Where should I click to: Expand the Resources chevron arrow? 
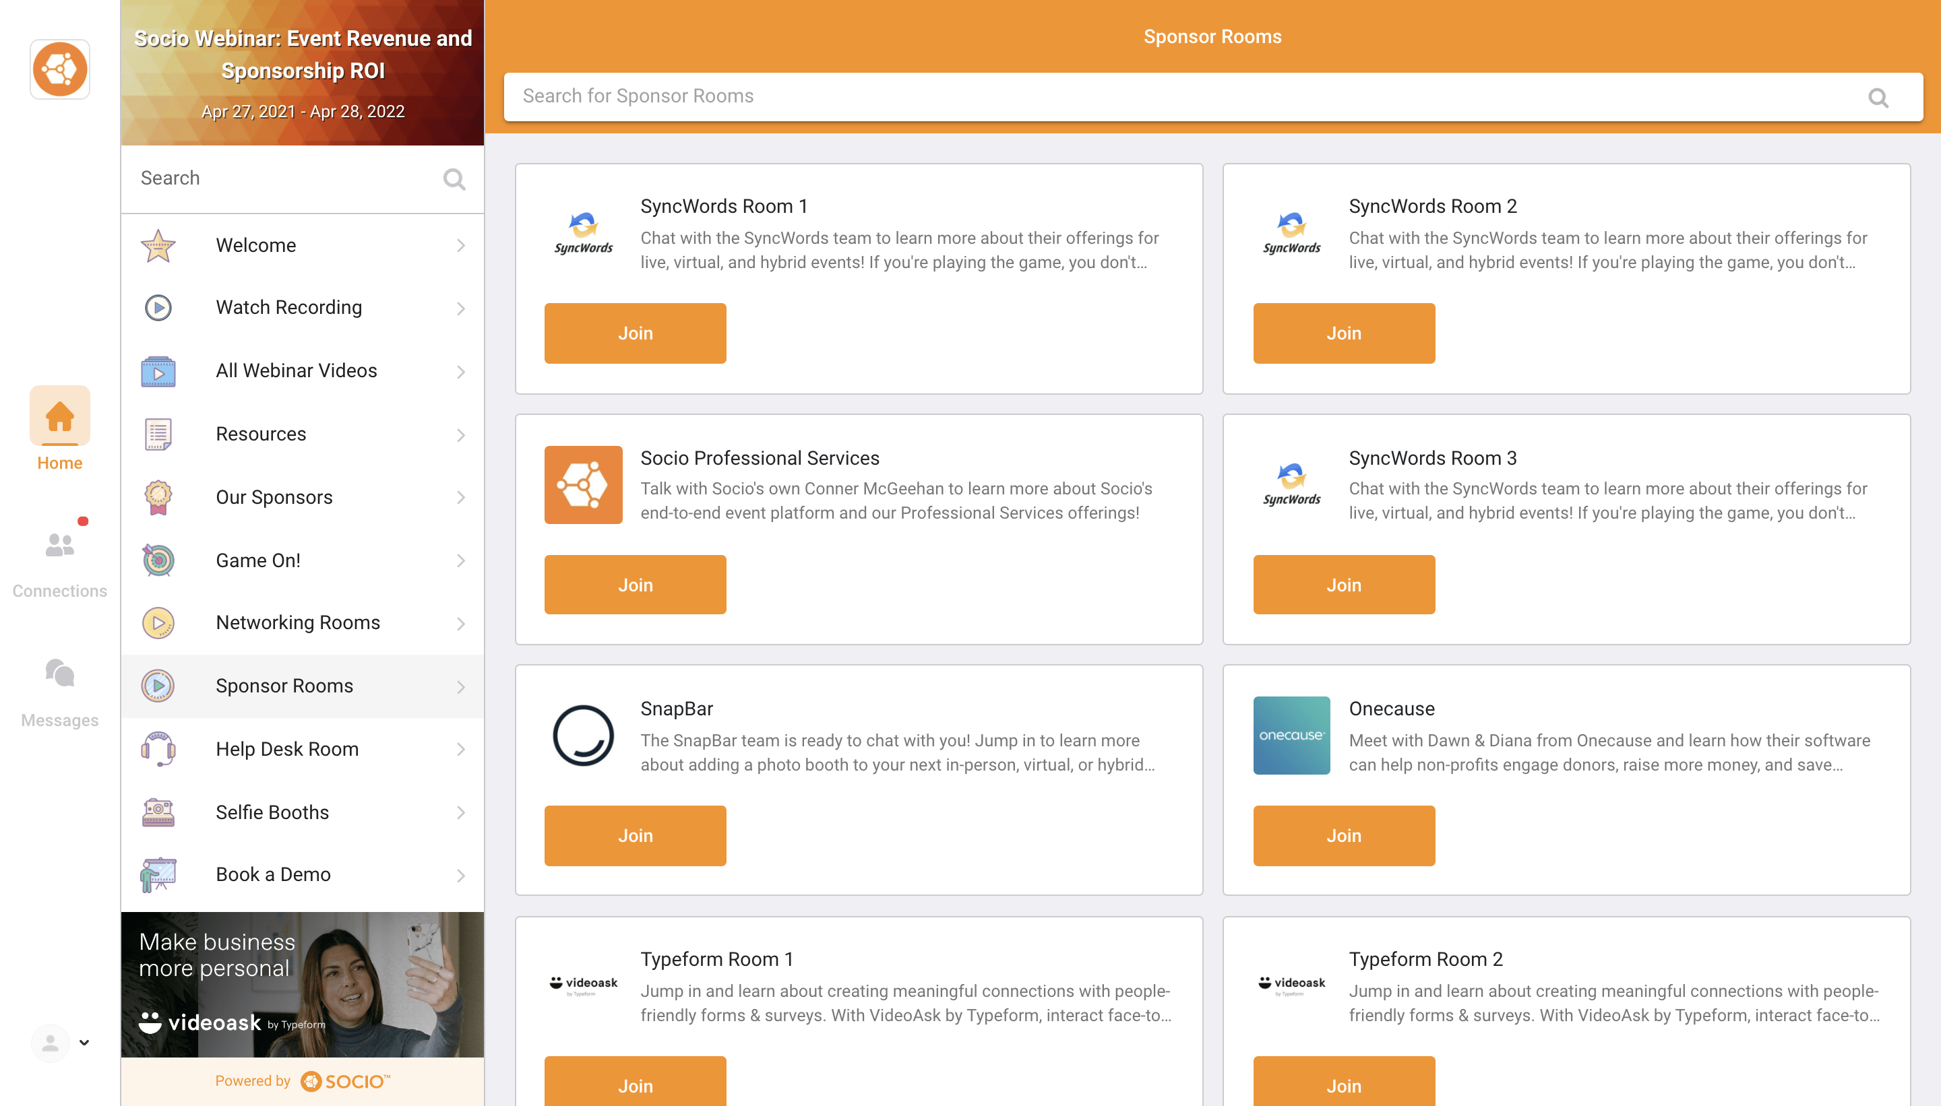pos(460,434)
